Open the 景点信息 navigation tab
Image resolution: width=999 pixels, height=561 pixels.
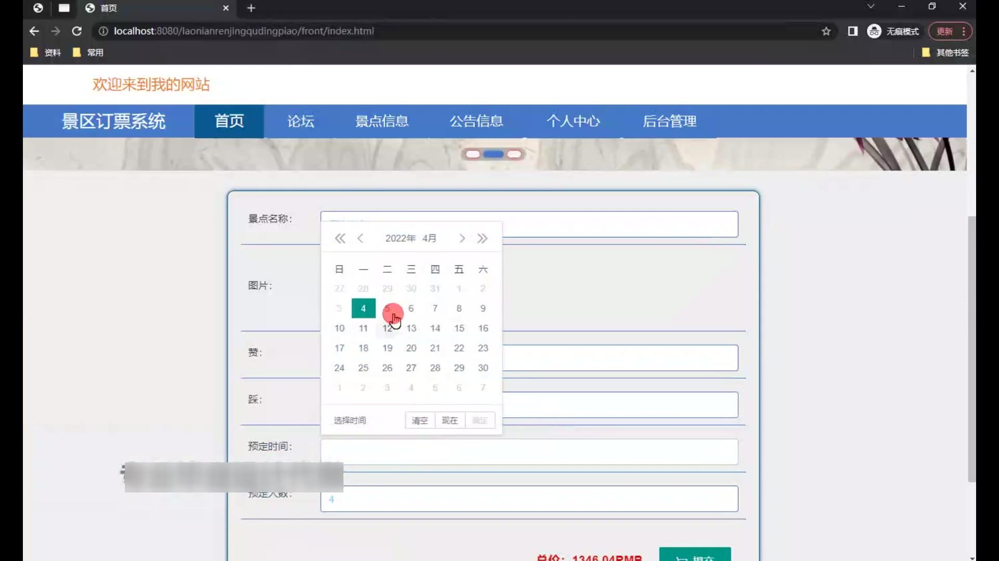[x=381, y=121]
